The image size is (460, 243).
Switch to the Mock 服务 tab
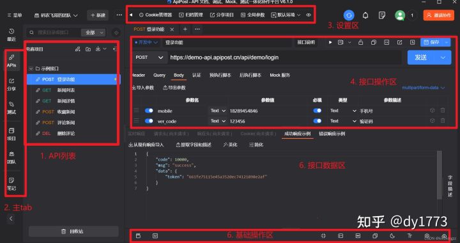pos(280,75)
